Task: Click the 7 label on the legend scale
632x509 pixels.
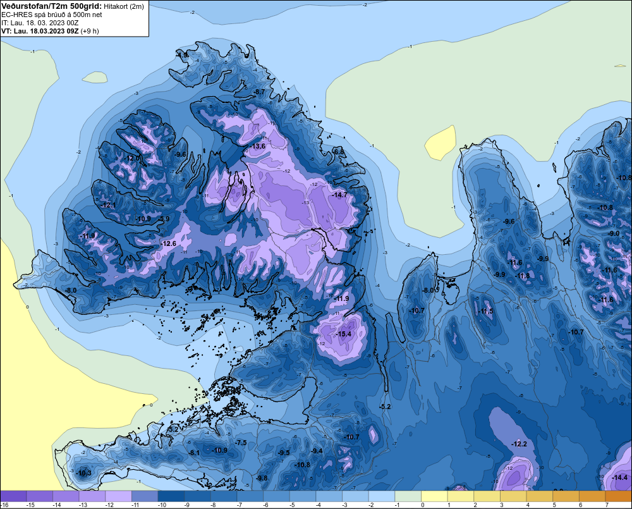Action: [x=607, y=505]
